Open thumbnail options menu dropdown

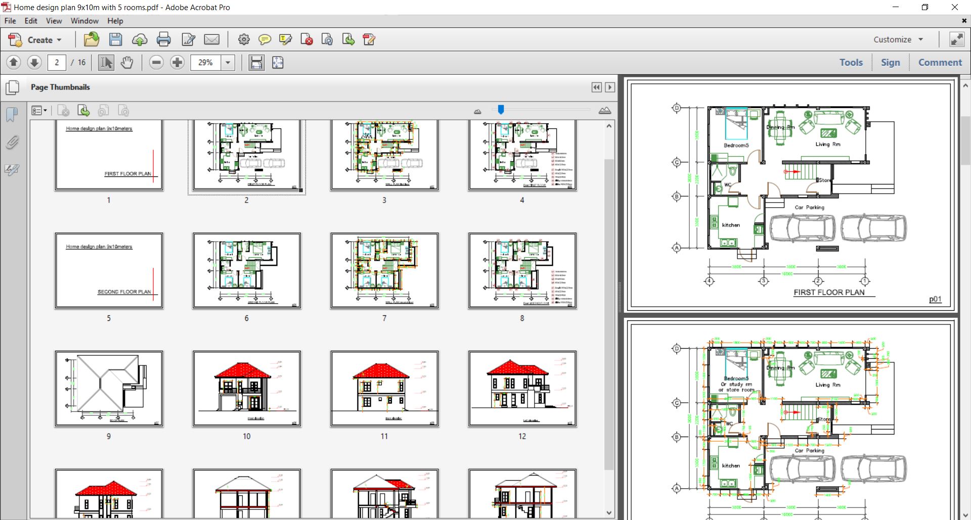[39, 111]
